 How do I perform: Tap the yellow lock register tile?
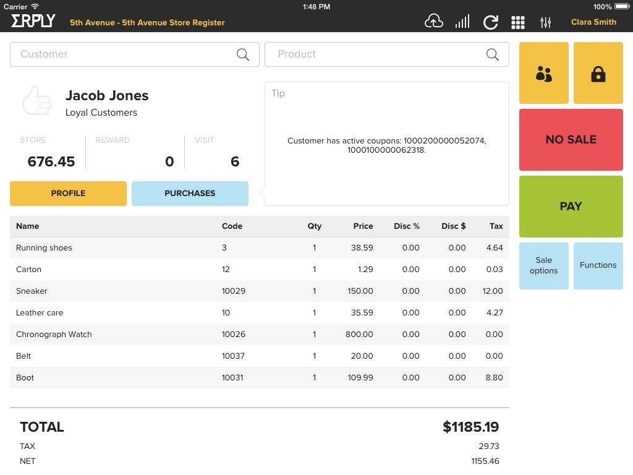[x=598, y=74]
